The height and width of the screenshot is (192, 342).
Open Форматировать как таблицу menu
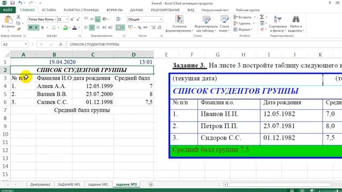tap(206, 24)
